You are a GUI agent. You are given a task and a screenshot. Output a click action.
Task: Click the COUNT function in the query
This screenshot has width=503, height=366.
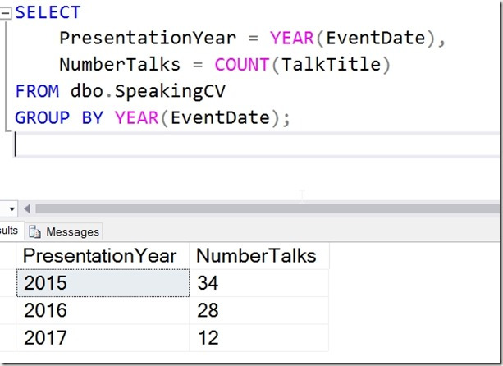coord(241,65)
